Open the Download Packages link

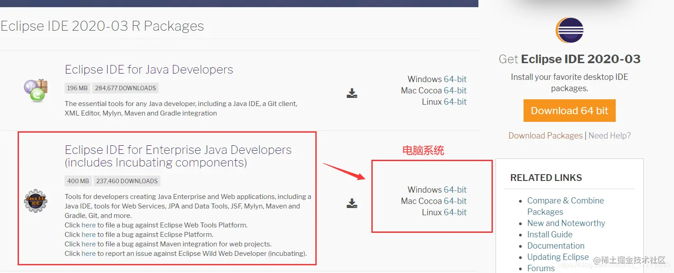click(x=545, y=135)
